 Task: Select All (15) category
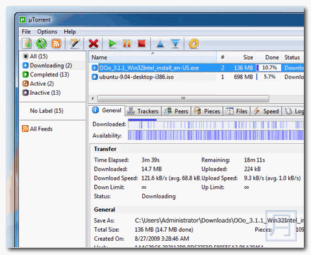pos(35,56)
